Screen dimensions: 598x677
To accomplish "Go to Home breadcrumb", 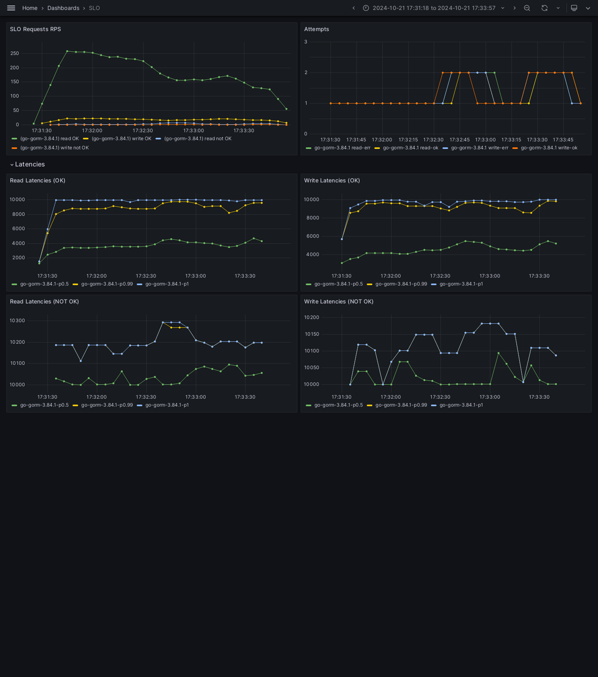I will tap(30, 8).
